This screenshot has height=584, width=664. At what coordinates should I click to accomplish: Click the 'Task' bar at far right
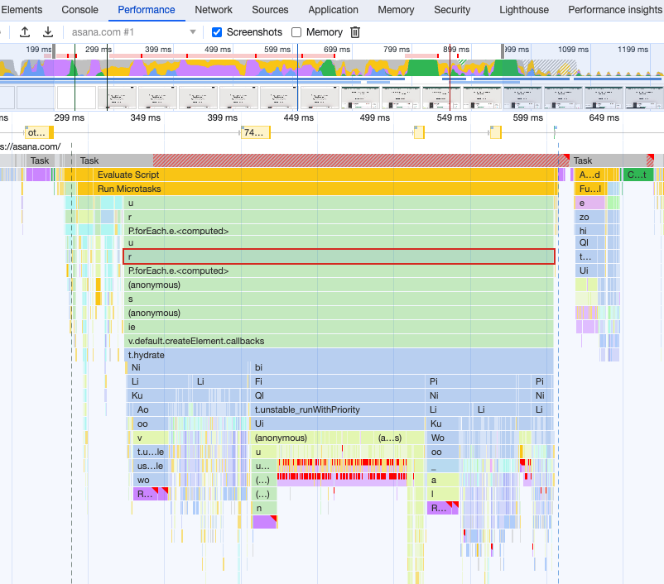pyautogui.click(x=612, y=160)
